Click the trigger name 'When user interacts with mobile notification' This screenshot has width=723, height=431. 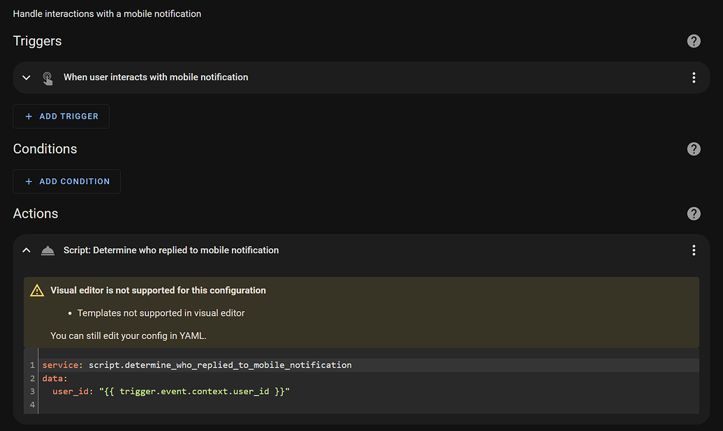pyautogui.click(x=156, y=77)
